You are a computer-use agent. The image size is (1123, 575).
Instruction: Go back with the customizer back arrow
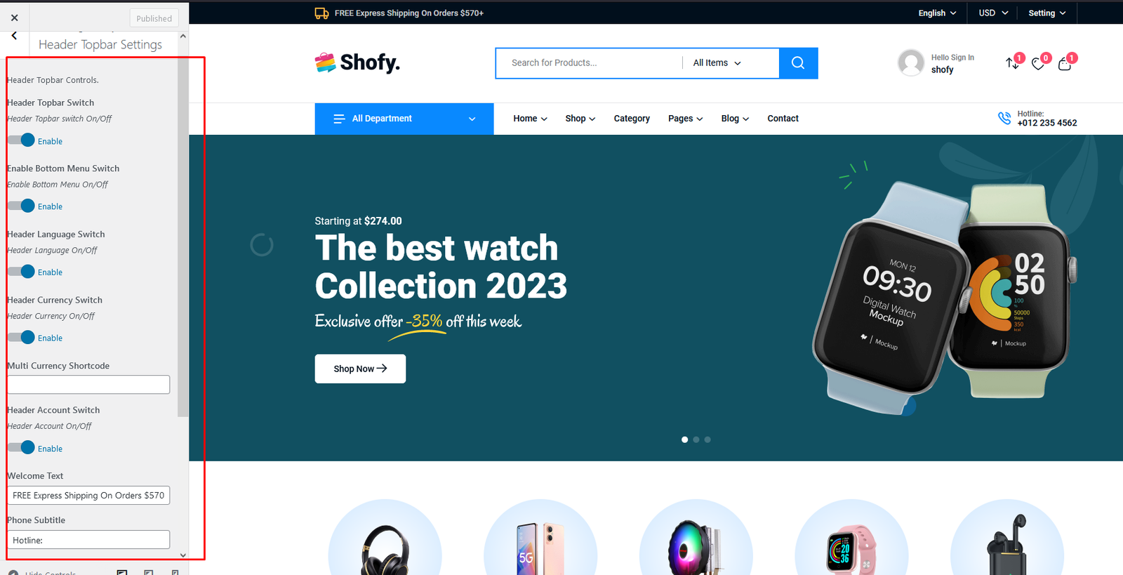[x=14, y=36]
